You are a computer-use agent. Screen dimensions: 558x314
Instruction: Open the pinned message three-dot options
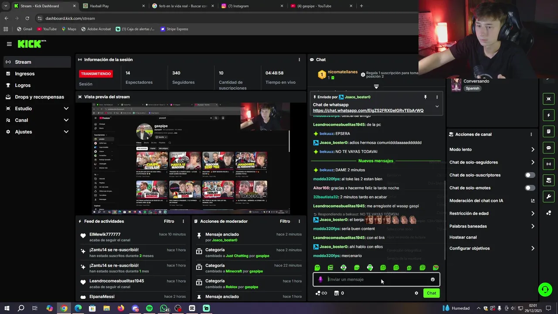click(437, 97)
